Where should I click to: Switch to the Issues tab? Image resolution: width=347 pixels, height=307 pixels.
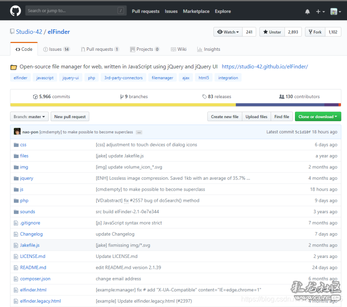(x=56, y=49)
